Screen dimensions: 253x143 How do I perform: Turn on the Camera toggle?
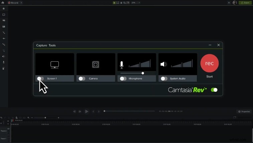coord(82,79)
